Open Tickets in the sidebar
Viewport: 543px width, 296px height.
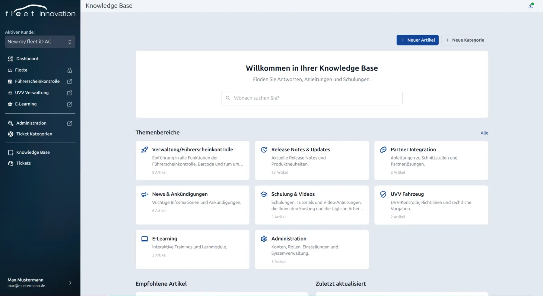click(24, 163)
